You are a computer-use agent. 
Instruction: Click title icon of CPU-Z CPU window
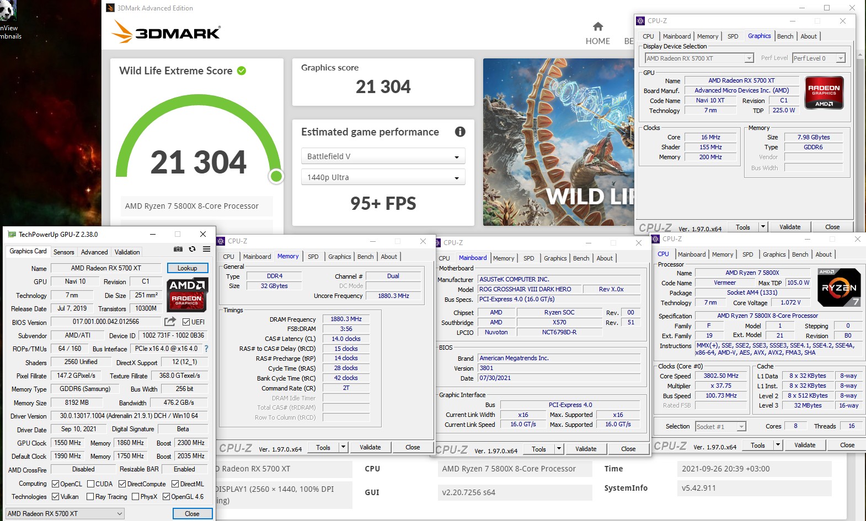655,239
